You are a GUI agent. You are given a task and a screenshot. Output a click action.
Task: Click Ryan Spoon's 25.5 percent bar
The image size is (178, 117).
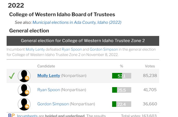click(122, 90)
